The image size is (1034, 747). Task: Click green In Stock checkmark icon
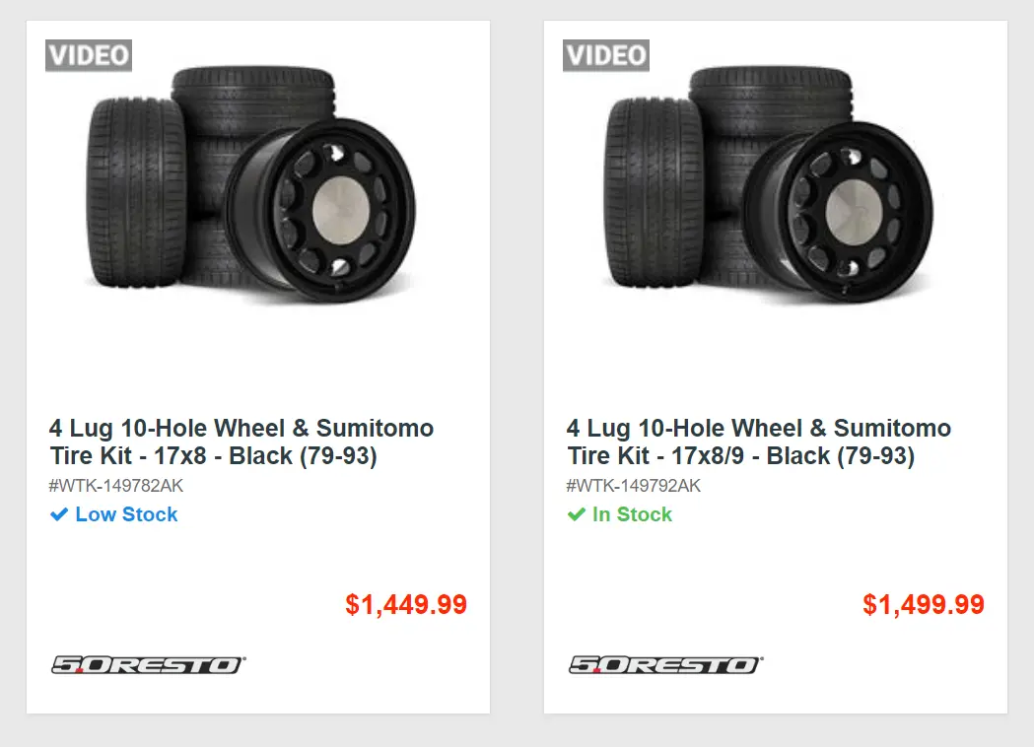coord(577,514)
